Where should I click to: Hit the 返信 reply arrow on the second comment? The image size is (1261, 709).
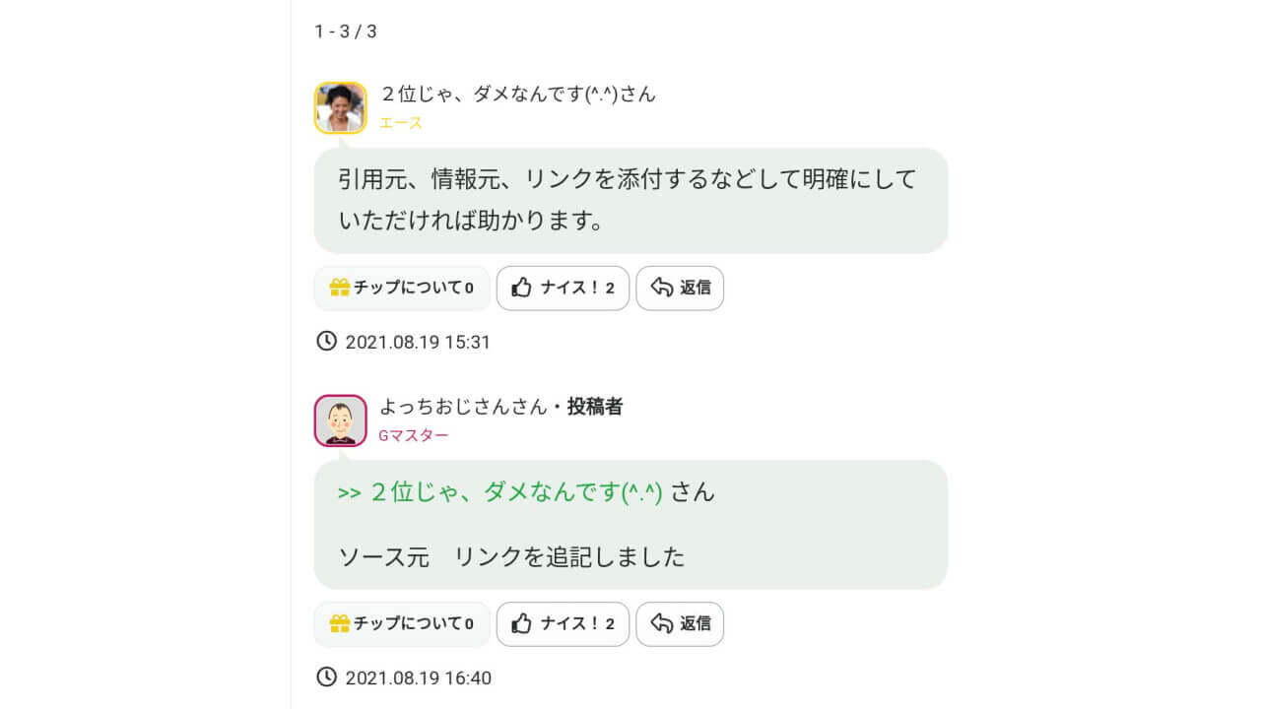[663, 623]
